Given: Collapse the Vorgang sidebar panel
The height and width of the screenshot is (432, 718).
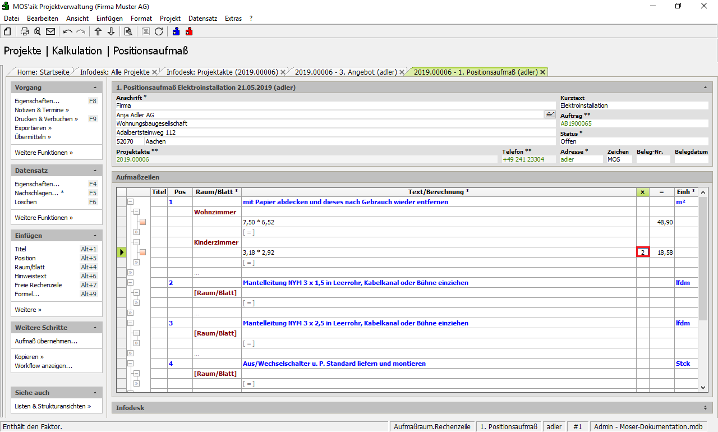Looking at the screenshot, I should [95, 88].
